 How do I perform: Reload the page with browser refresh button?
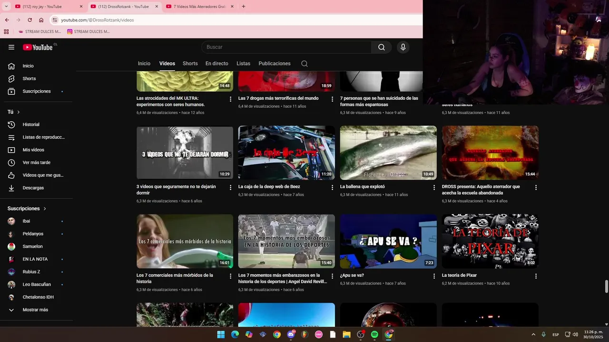[x=29, y=20]
